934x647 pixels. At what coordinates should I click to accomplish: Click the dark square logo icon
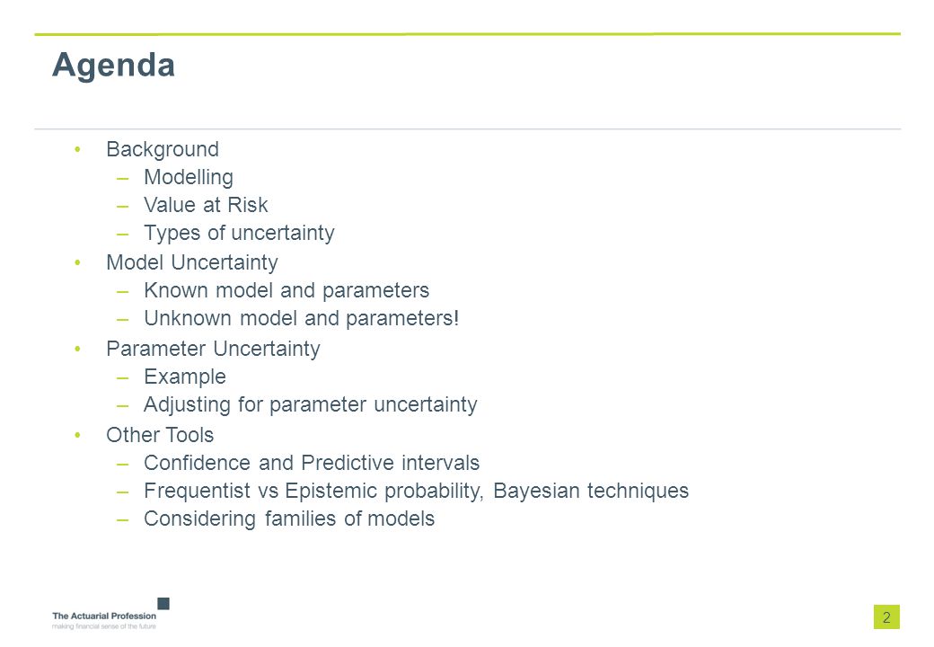pos(163,604)
